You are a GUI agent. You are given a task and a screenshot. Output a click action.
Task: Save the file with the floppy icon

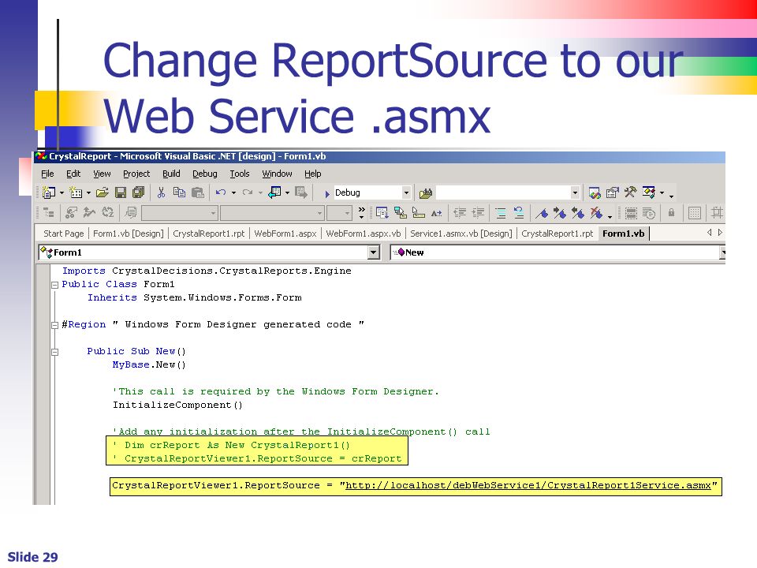click(120, 192)
